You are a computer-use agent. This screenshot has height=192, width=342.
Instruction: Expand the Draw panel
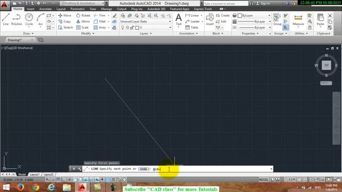[x=28, y=34]
